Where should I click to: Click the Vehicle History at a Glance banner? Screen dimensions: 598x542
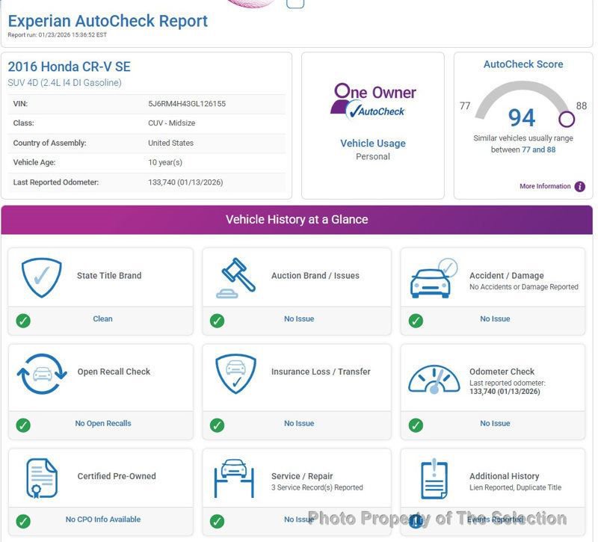(297, 220)
